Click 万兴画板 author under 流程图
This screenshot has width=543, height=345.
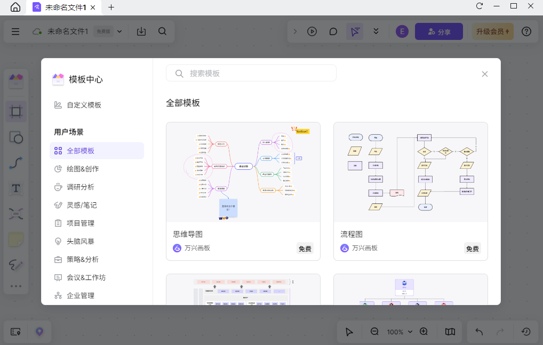(x=359, y=248)
